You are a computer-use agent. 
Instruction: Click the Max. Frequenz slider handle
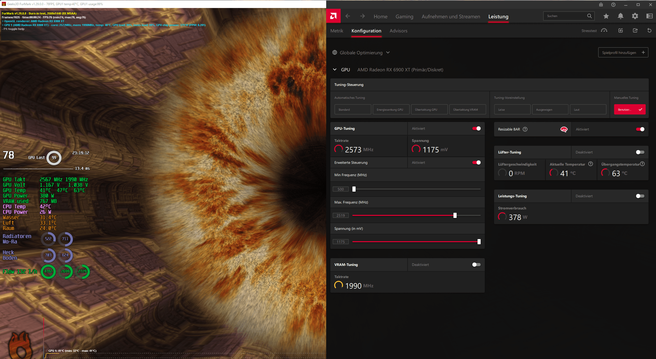coord(455,215)
